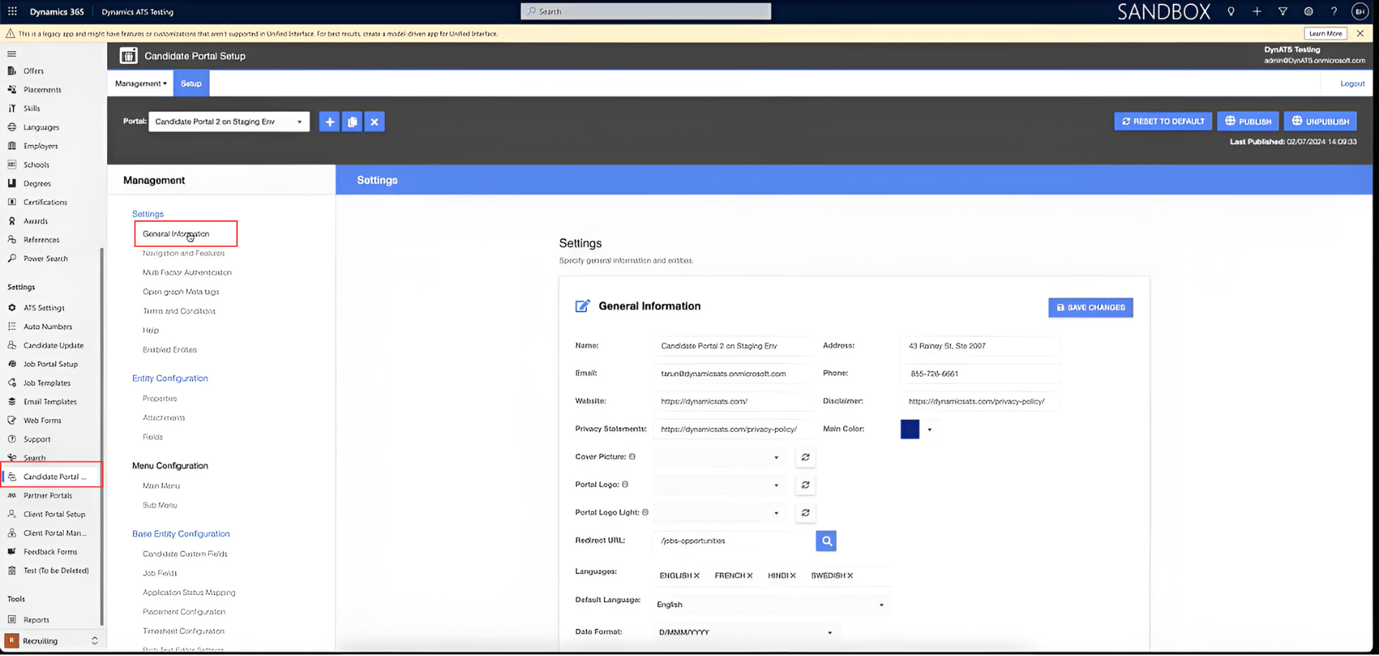Viewport: 1379px width, 656px height.
Task: Select the Setup tab
Action: [x=191, y=84]
